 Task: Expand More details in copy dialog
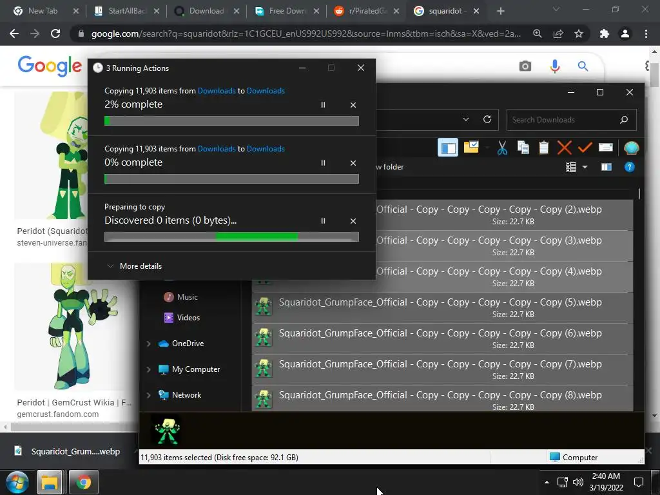pos(135,266)
